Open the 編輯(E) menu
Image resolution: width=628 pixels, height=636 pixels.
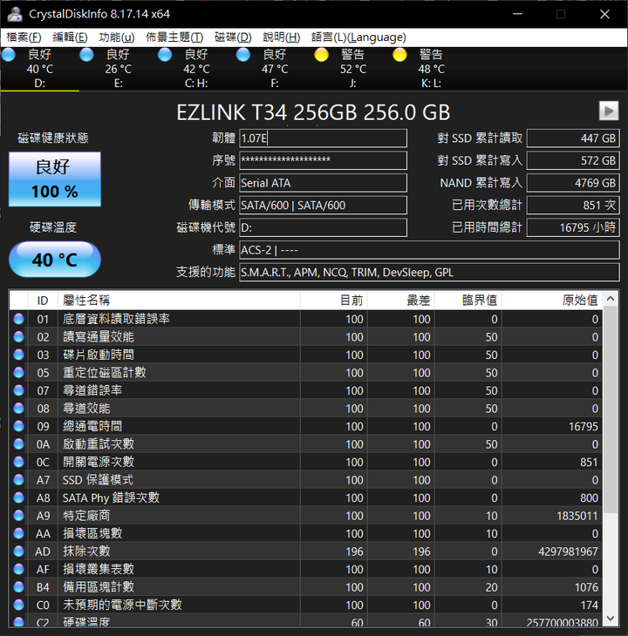[70, 37]
